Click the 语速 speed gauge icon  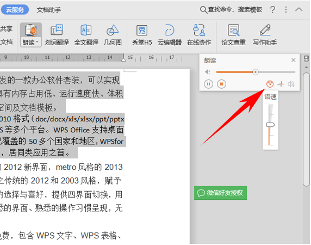270,84
